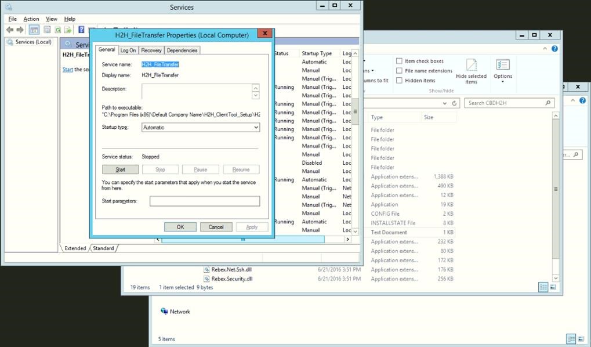Screen dimensions: 591x347
Task: Collapse ribbon in rearmost Explorer window
Action: point(572,100)
